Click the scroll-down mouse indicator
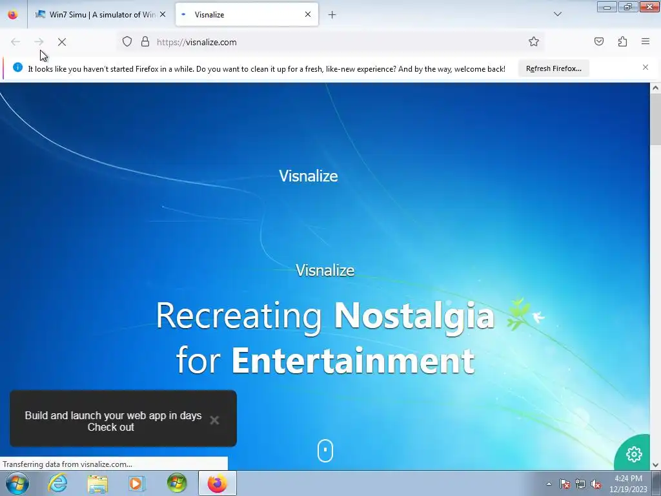The width and height of the screenshot is (661, 496). tap(325, 451)
